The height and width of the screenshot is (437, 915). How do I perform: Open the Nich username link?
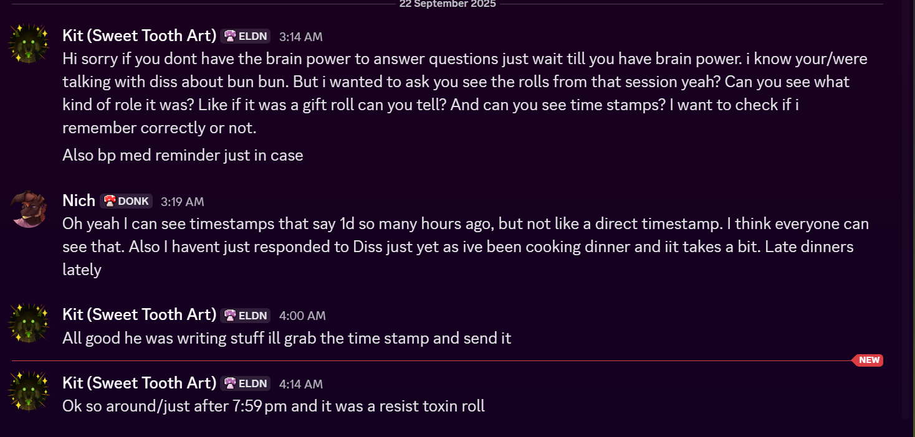coord(79,200)
